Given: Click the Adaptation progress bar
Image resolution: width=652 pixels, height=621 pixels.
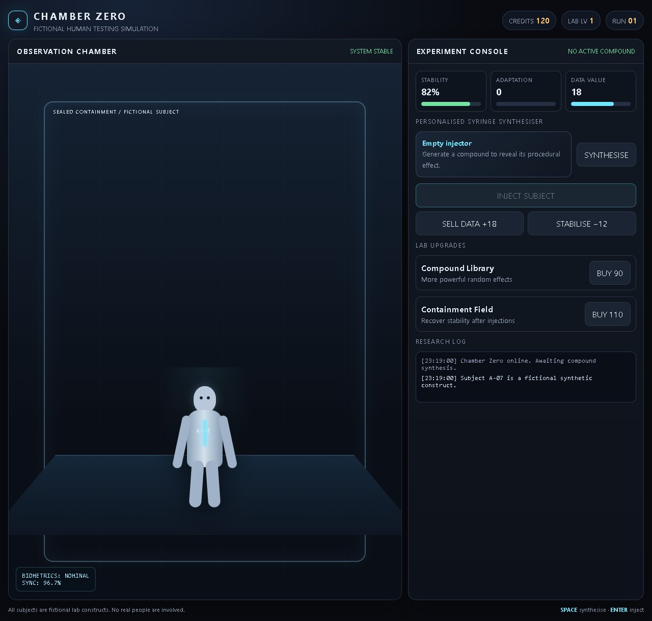Looking at the screenshot, I should 526,104.
